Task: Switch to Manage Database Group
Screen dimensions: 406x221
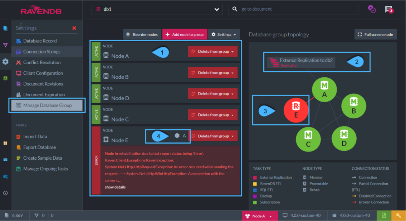Action: tap(46, 105)
